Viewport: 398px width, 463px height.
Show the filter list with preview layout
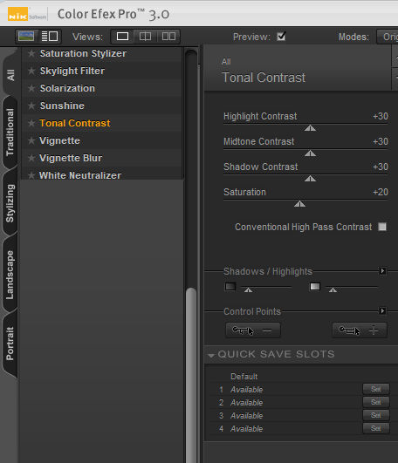(x=50, y=37)
